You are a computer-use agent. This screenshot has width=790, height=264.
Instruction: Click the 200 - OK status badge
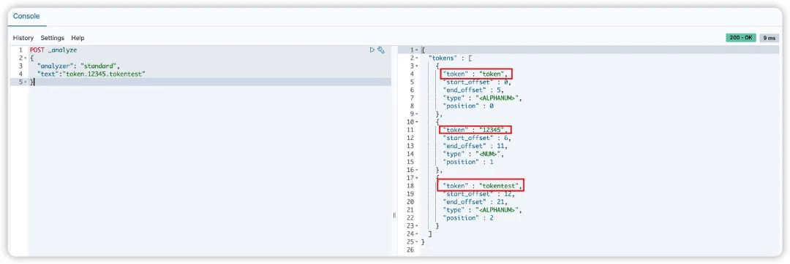click(740, 38)
